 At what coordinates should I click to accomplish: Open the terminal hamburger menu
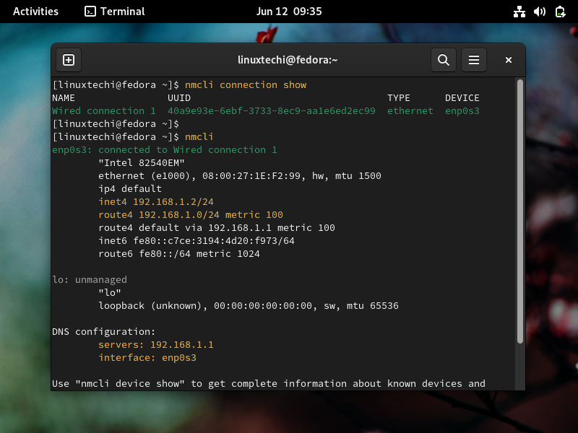[474, 60]
